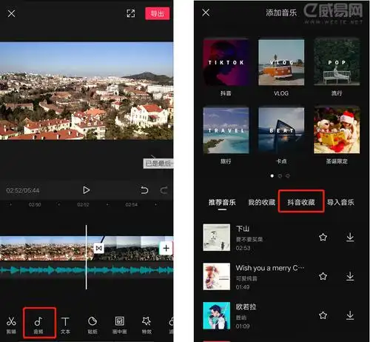Viewport: 370px width, 342px height.
Task: Favorite the song Wish you a merry C…
Action: [323, 276]
